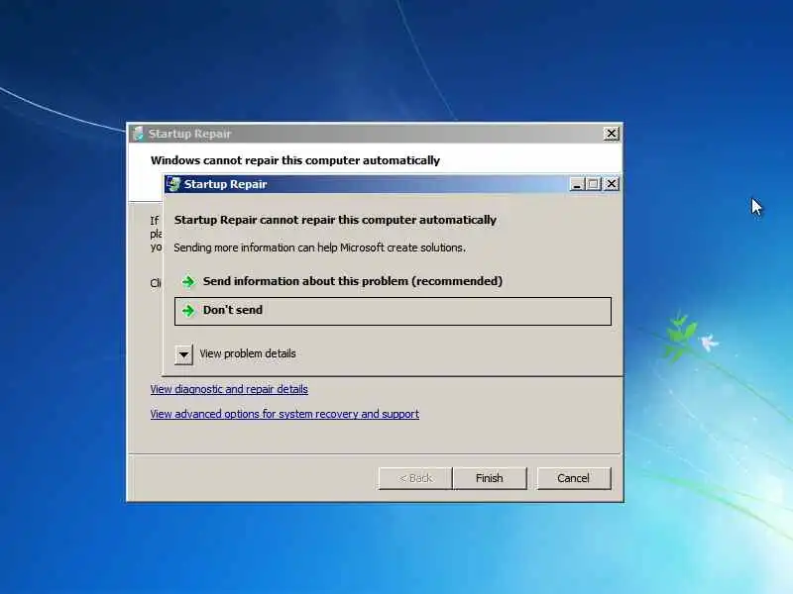The width and height of the screenshot is (793, 594).
Task: Close the inner Startup Repair dialog
Action: pos(611,184)
